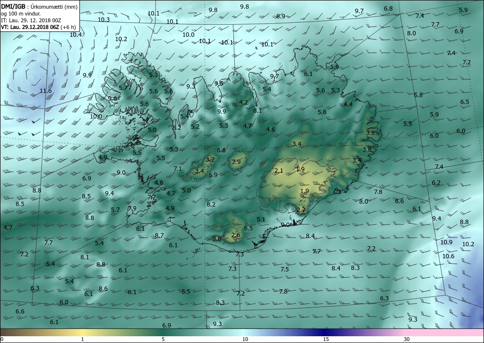Click the 7.1 value on the map

point(178,168)
